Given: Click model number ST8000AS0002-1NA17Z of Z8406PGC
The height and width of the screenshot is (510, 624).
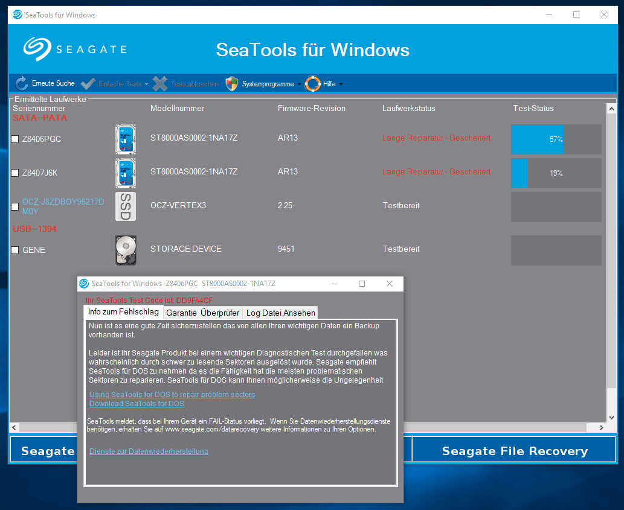Looking at the screenshot, I should click(194, 138).
